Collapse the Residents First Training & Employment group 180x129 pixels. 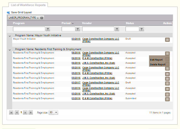pyautogui.click(x=10, y=50)
